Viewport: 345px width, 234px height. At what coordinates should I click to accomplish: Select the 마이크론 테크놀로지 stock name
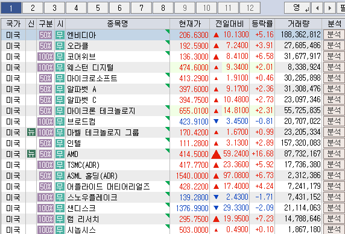pos(101,111)
